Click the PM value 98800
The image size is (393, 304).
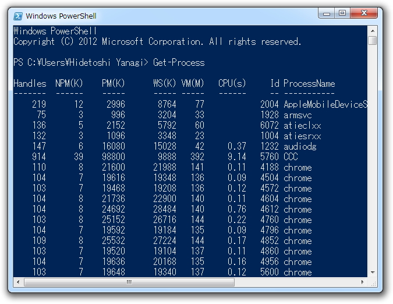click(114, 157)
